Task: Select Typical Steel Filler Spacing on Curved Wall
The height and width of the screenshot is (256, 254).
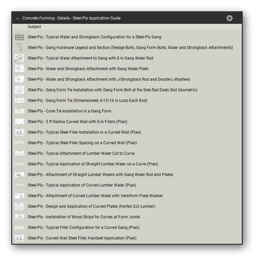Action: 82,143
